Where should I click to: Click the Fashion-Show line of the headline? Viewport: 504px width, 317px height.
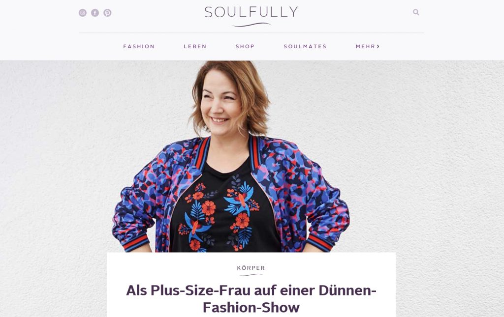251,307
